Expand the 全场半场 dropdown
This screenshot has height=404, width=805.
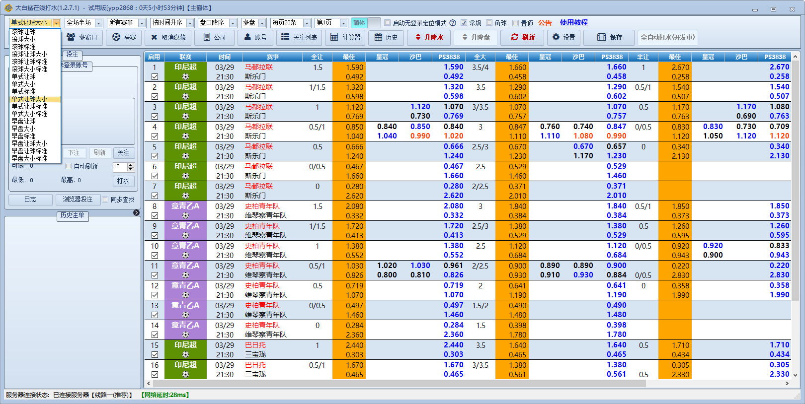pos(98,23)
